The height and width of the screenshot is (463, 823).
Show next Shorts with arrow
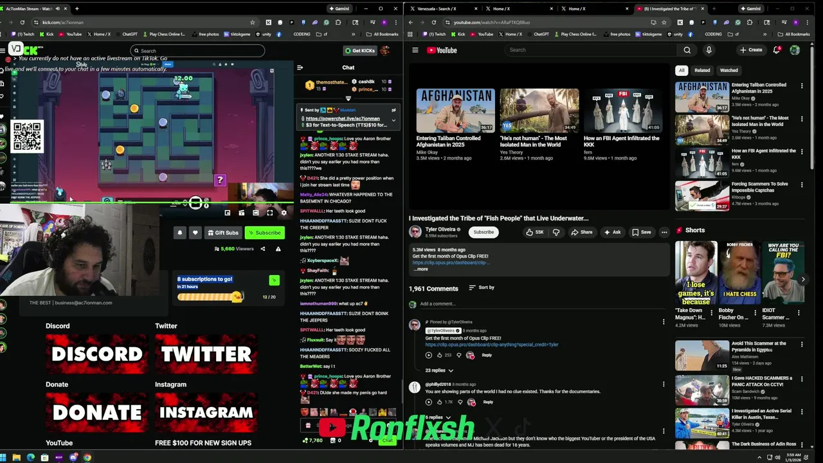tap(803, 279)
